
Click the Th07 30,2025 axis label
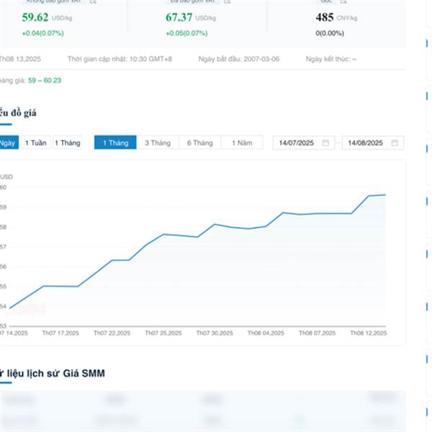pos(215,333)
